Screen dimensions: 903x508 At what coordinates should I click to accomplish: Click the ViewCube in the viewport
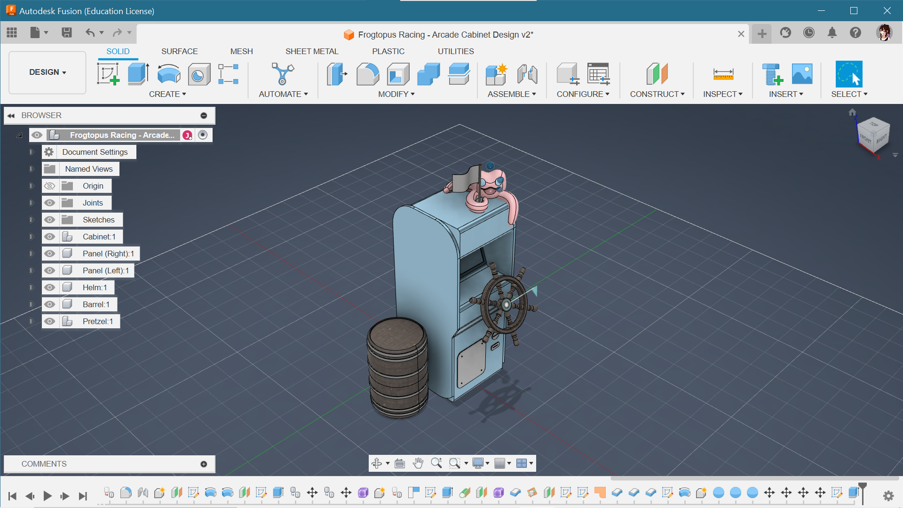click(873, 135)
